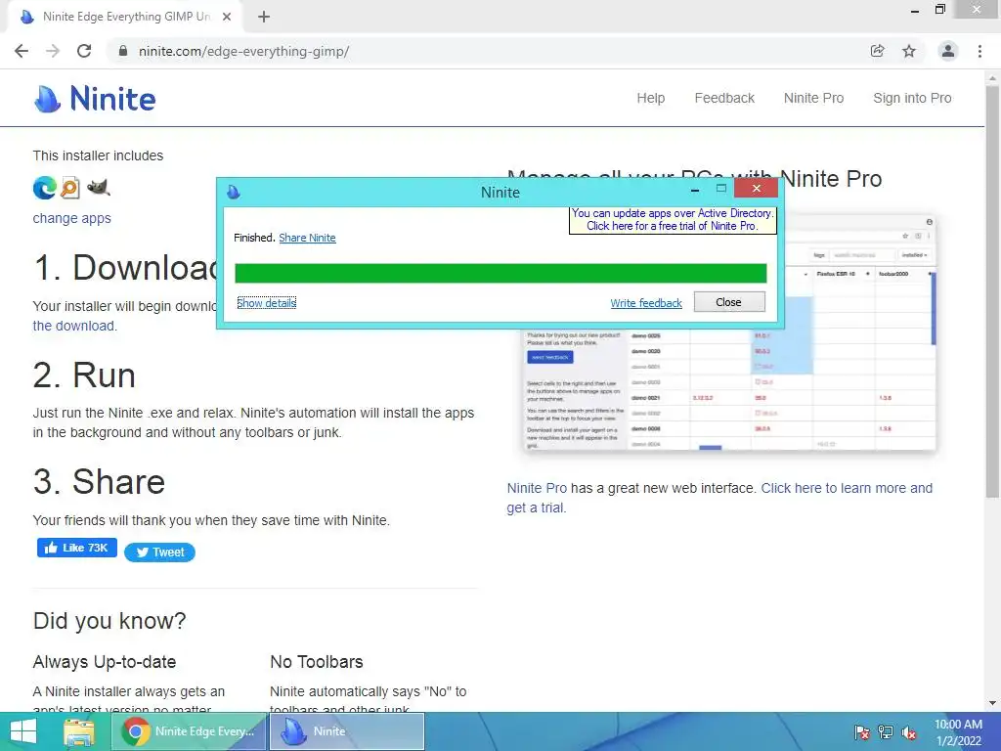Close the Ninite dialog with red X
This screenshot has width=1001, height=751.
click(756, 189)
